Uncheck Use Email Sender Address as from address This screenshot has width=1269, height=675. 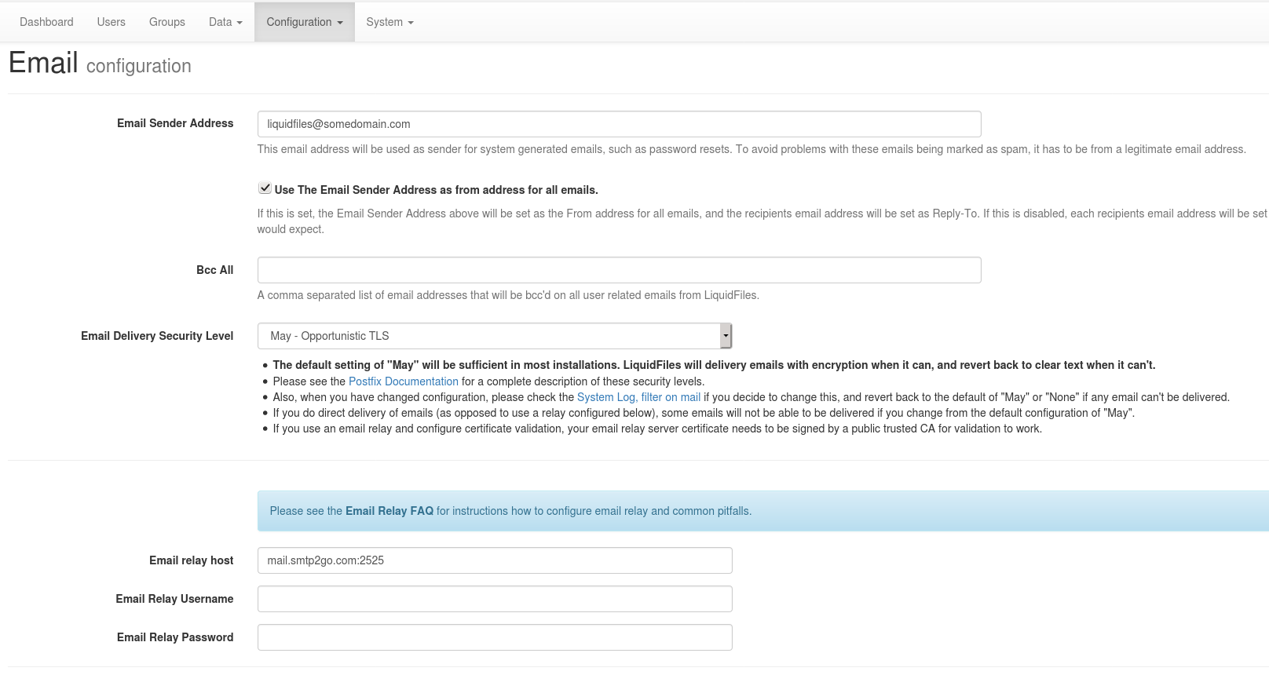[265, 188]
